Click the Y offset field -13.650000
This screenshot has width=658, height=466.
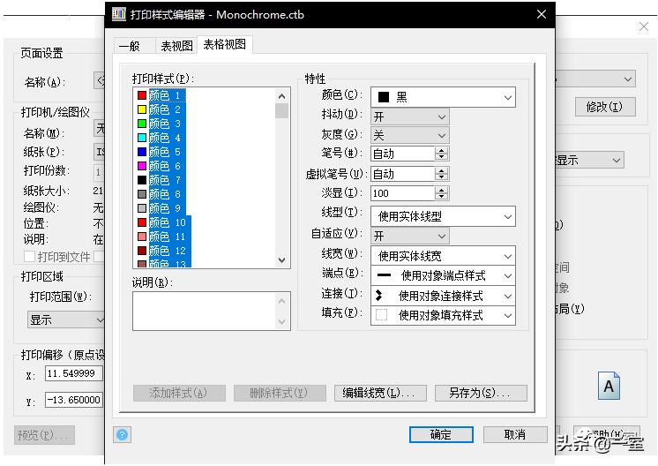pyautogui.click(x=74, y=400)
